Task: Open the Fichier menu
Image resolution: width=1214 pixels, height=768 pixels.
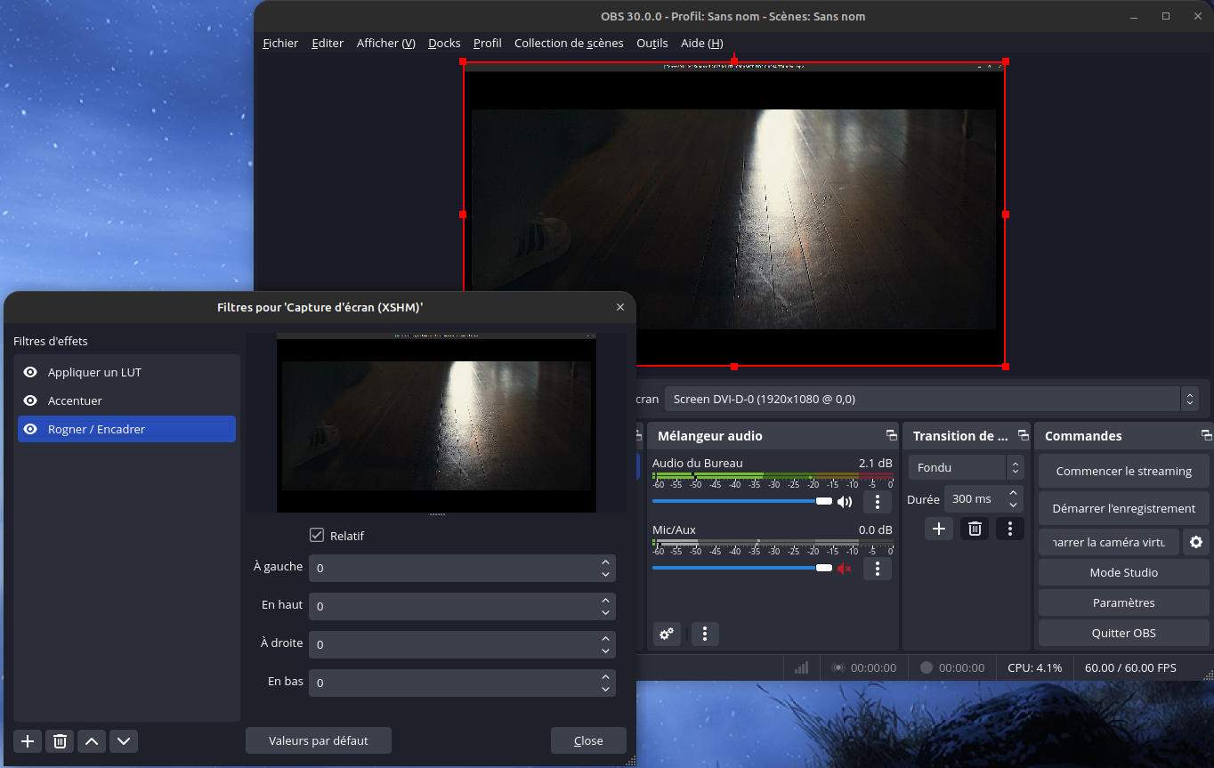Action: click(x=280, y=43)
